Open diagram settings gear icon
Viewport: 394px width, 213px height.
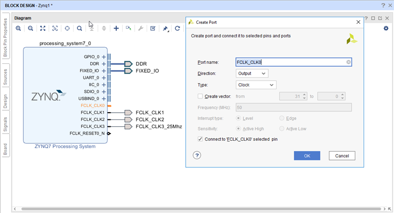click(386, 29)
